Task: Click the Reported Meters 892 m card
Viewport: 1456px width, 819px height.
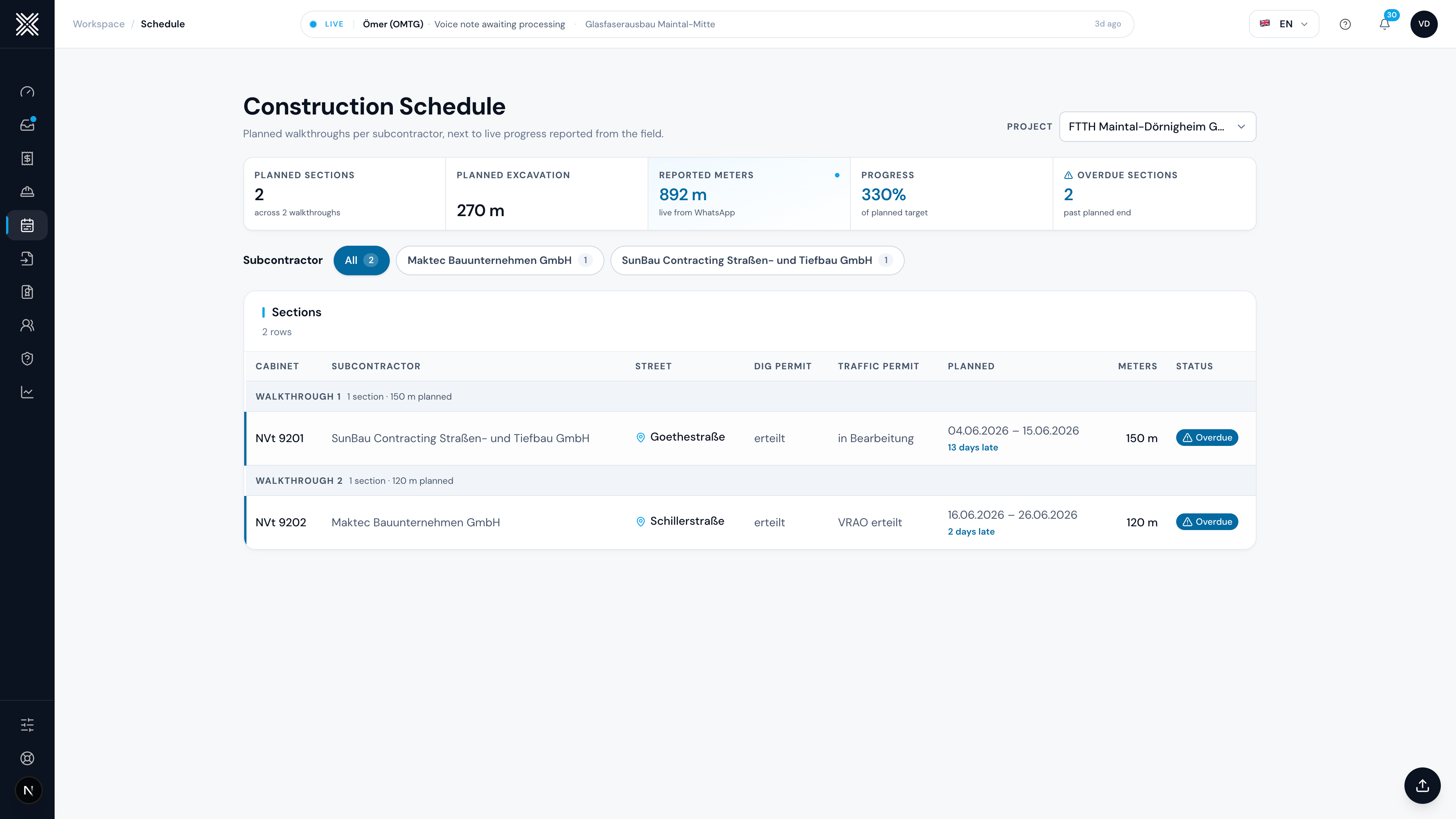Action: coord(749,194)
